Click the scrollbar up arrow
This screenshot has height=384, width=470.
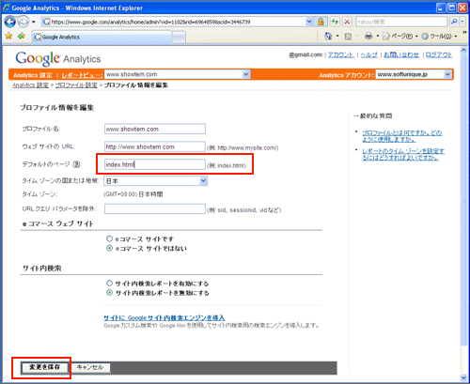pos(463,50)
